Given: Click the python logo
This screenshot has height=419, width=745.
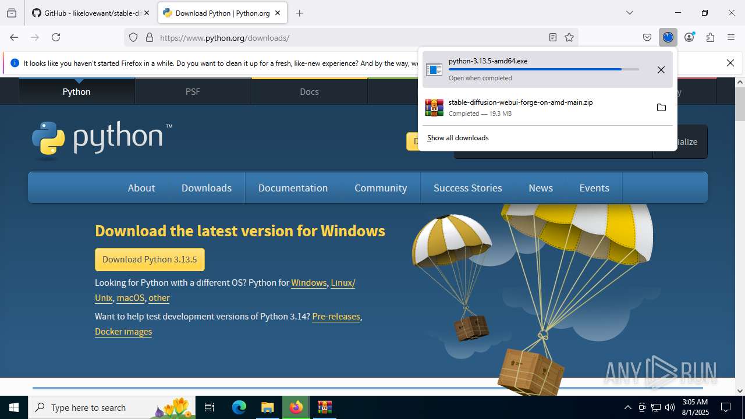Looking at the screenshot, I should (x=102, y=141).
